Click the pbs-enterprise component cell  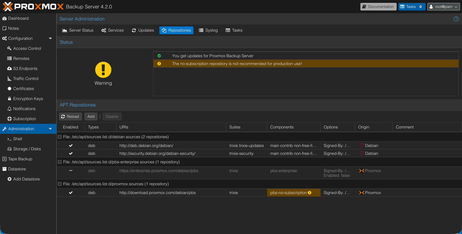[294, 173]
